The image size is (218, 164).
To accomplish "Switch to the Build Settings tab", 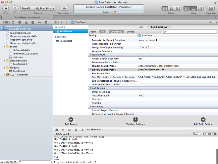I will (159, 27).
